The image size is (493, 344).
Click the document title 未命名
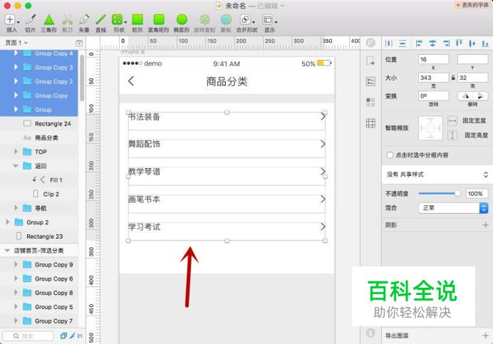coord(235,6)
